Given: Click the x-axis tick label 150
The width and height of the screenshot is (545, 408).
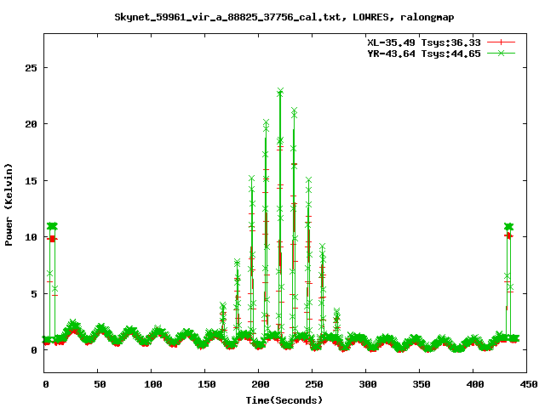Looking at the screenshot, I should (x=207, y=384).
